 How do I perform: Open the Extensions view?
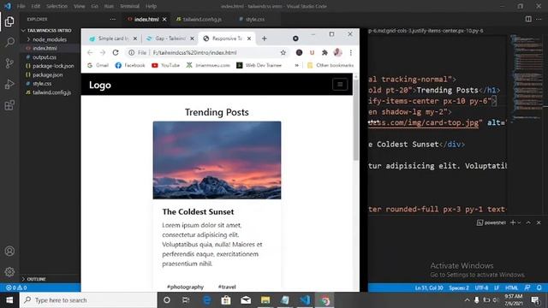point(9,105)
